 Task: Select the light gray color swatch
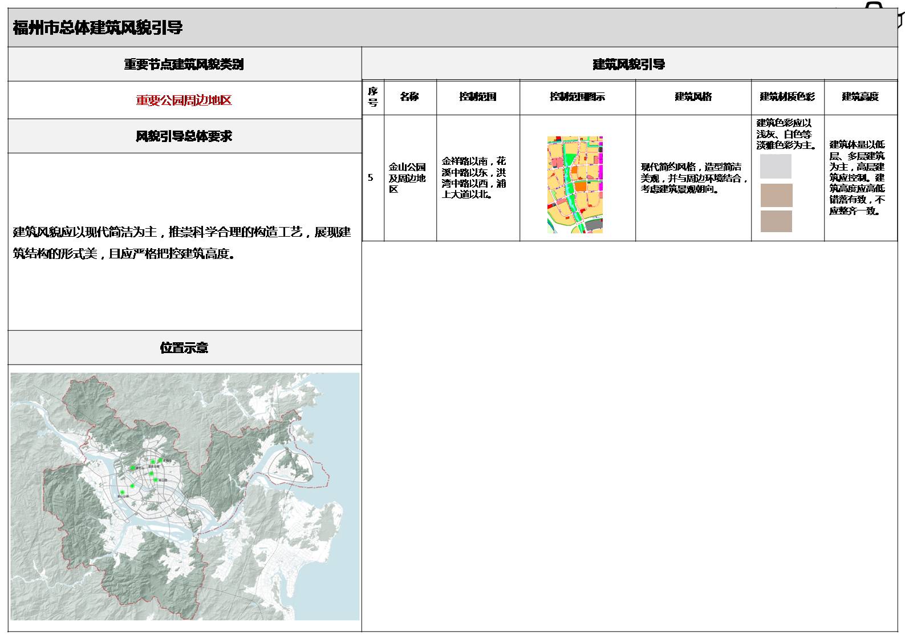(776, 166)
